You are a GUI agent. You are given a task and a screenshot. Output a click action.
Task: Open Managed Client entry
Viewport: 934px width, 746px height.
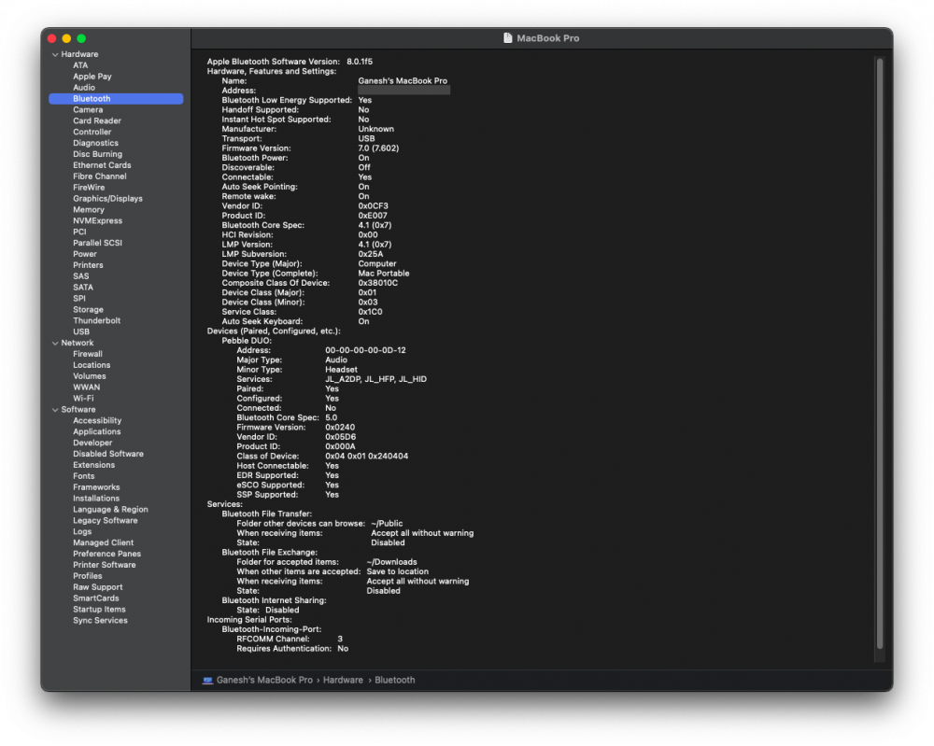(104, 543)
